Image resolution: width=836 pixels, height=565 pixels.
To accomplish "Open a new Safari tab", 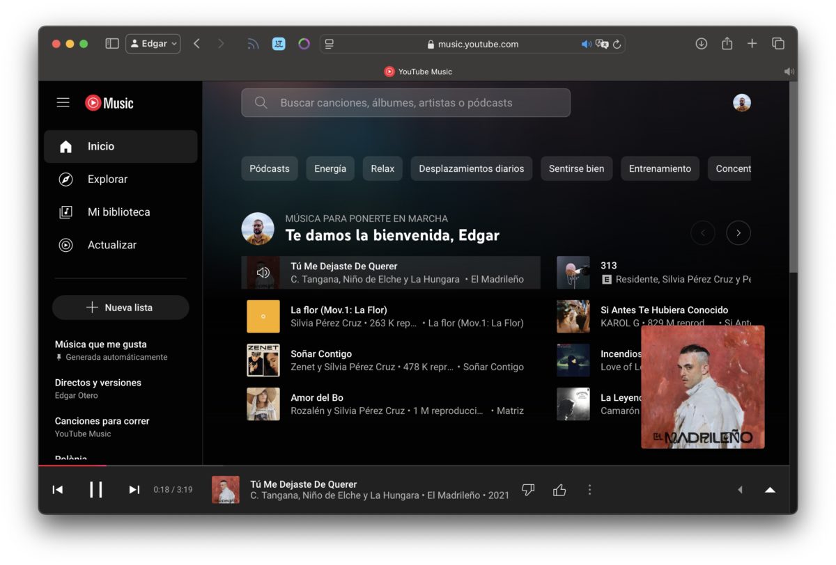I will point(752,44).
